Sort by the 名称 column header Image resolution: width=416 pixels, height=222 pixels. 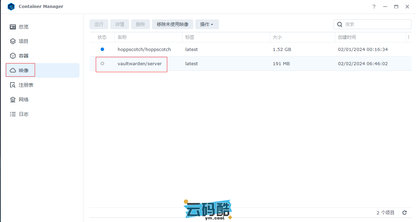pos(122,37)
